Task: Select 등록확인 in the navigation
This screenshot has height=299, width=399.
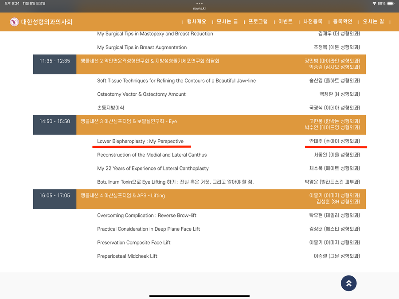Action: click(x=343, y=22)
